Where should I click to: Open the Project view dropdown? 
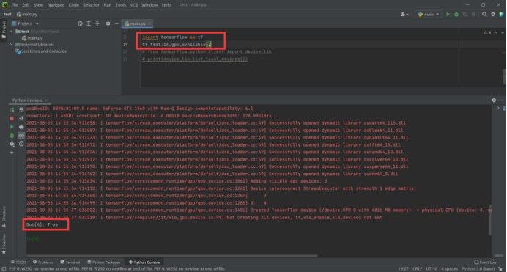(25, 23)
